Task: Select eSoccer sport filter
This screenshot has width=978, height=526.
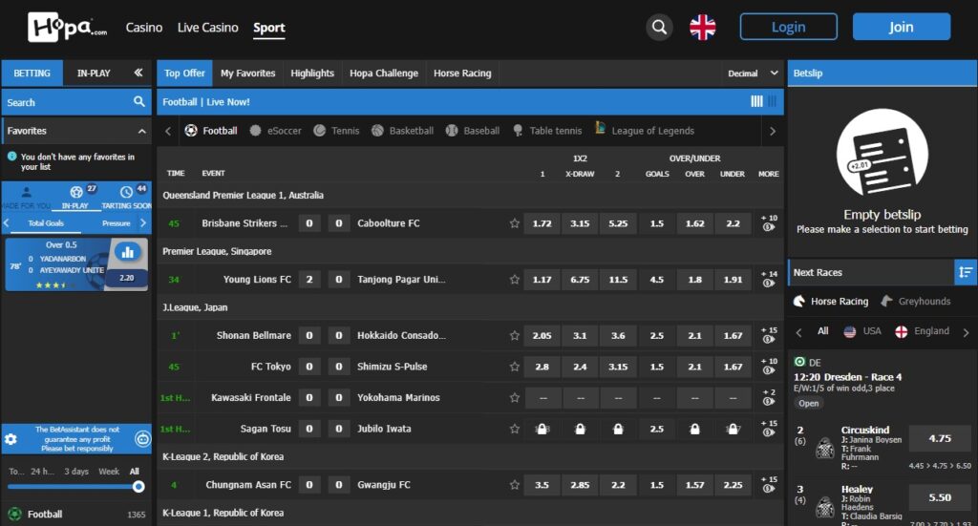Action: click(276, 131)
